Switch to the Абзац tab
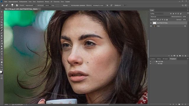The width and height of the screenshot is (189, 106). pos(159,59)
